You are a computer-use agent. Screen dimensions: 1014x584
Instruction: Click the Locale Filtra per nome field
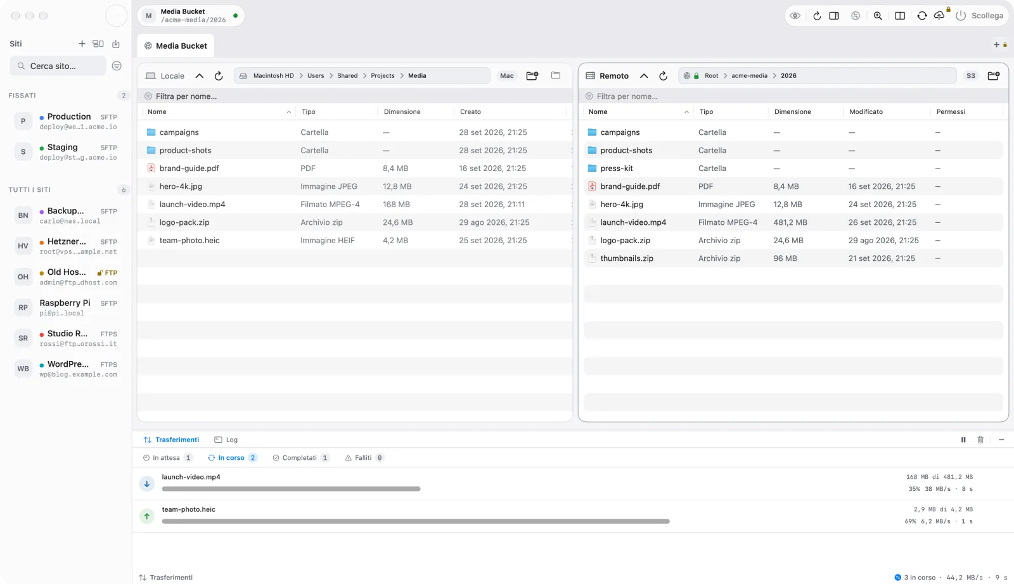(x=355, y=96)
